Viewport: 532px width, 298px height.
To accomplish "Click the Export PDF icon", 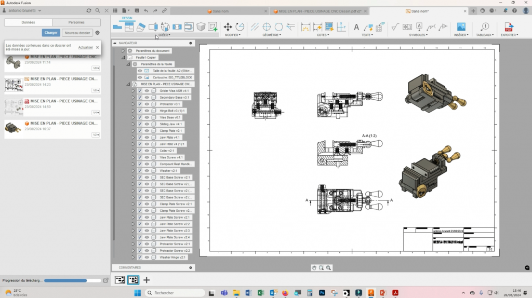I will click(x=509, y=27).
